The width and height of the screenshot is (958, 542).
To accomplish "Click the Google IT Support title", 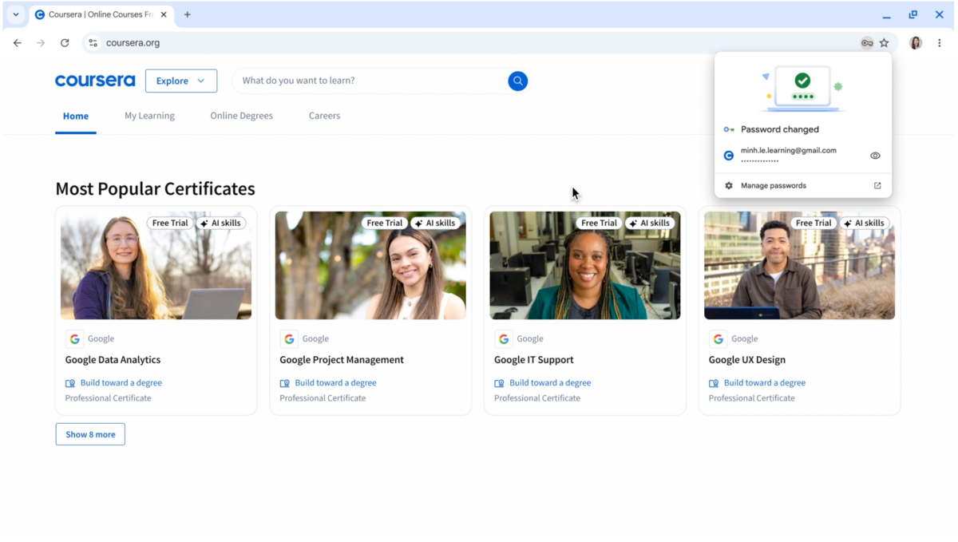I will click(534, 360).
